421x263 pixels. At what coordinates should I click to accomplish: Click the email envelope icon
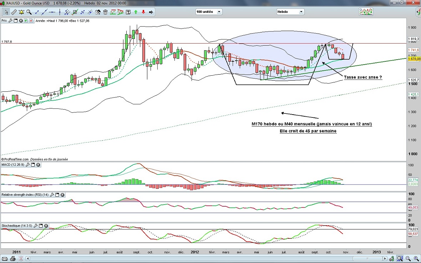coord(5,258)
